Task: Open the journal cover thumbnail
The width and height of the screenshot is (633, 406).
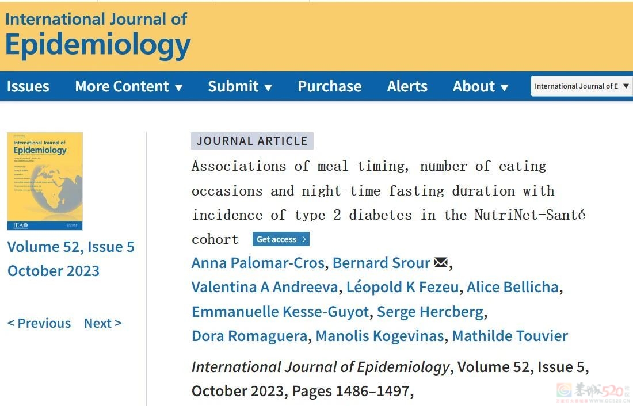Action: point(45,181)
